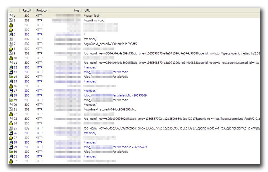Sort sessions by the Result column header
Image resolution: width=268 pixels, height=172 pixels.
[x=27, y=11]
